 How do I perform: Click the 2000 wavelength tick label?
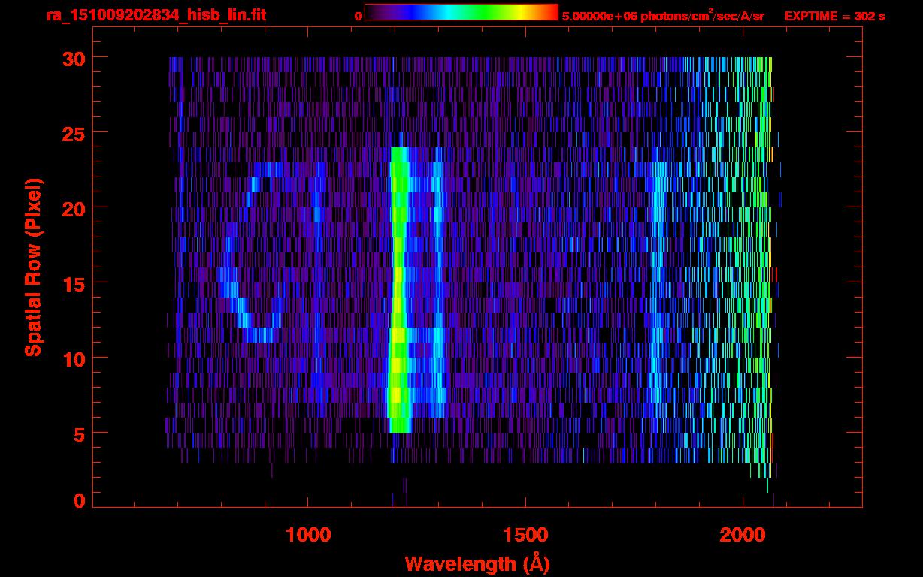click(x=742, y=535)
